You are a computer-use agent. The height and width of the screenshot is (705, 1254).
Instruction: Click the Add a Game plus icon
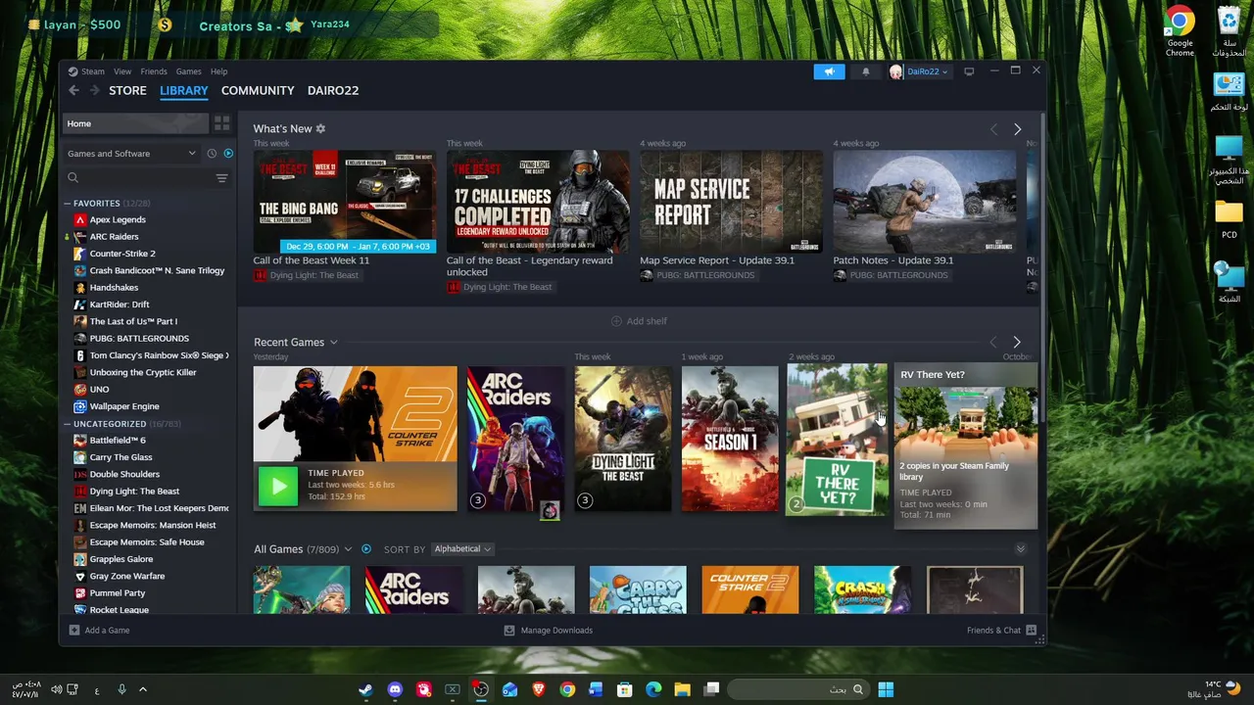74,630
